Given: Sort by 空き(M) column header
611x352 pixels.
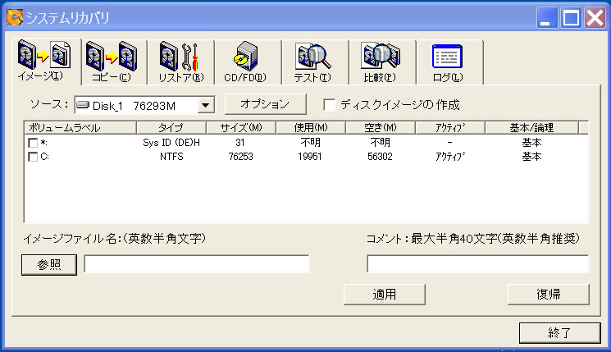Looking at the screenshot, I should pyautogui.click(x=381, y=127).
